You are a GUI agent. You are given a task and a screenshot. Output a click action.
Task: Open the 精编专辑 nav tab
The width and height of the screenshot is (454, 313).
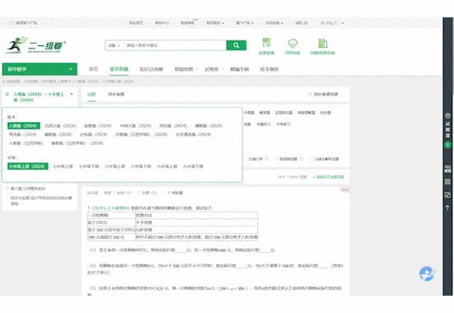pyautogui.click(x=240, y=69)
